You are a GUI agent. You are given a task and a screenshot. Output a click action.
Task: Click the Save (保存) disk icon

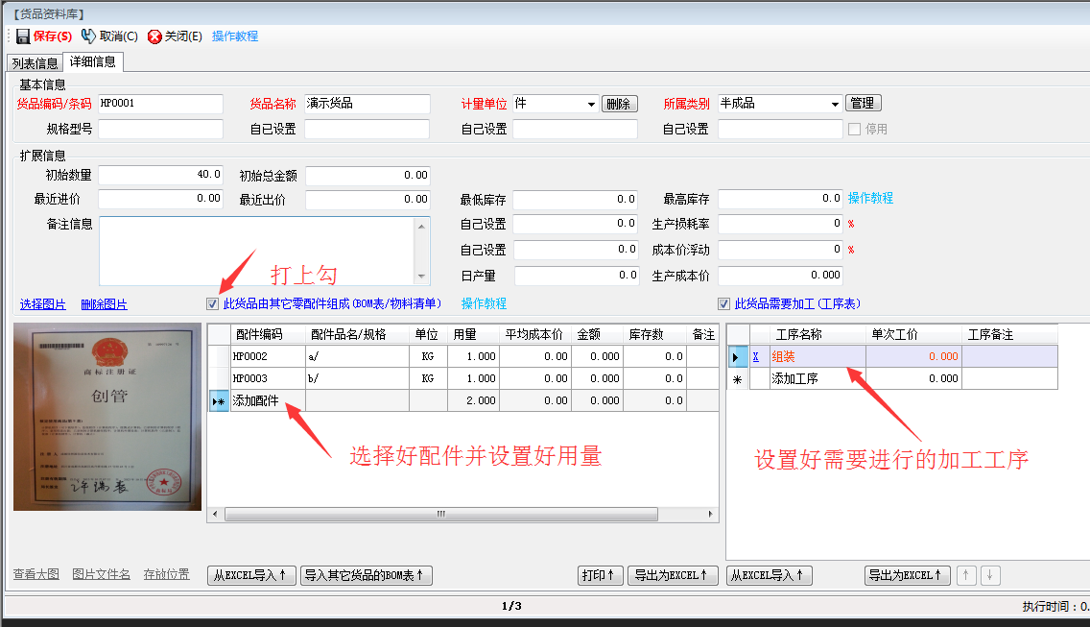coord(23,36)
